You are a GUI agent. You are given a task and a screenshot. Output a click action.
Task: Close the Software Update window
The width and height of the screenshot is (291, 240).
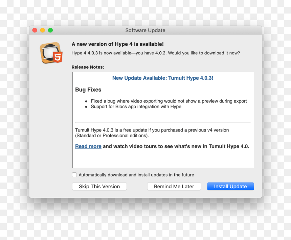35,30
